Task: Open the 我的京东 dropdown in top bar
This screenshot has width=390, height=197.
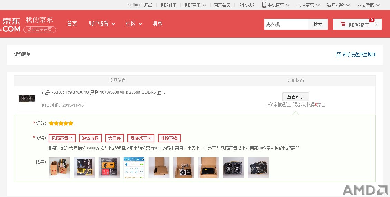Action: click(195, 5)
